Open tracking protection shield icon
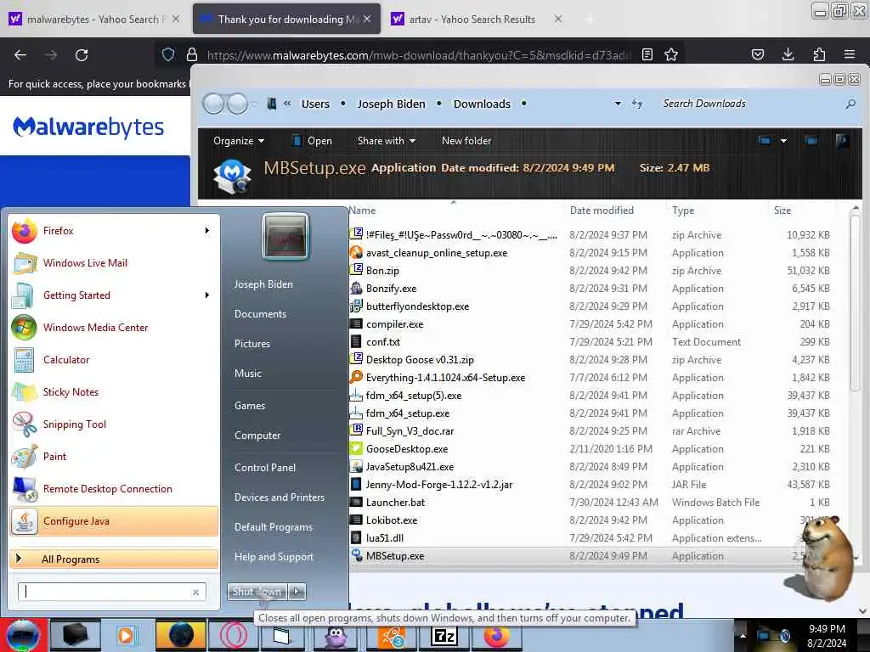Screen dimensions: 870x652 click(168, 54)
